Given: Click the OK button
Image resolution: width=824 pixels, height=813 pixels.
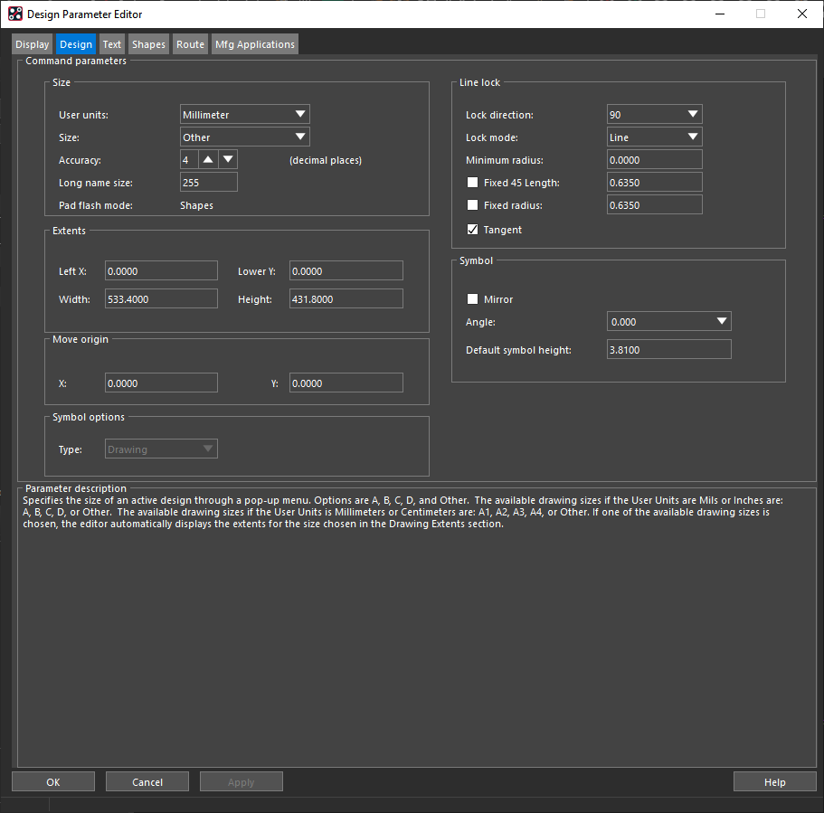Looking at the screenshot, I should 53,781.
